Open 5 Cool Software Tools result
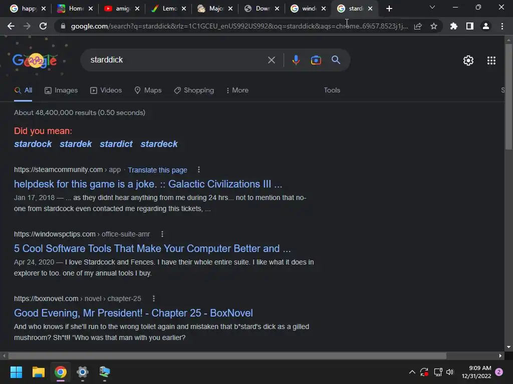The height and width of the screenshot is (384, 513). (x=152, y=248)
